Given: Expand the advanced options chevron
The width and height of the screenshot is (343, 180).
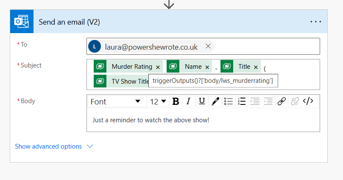Looking at the screenshot, I should pos(90,146).
